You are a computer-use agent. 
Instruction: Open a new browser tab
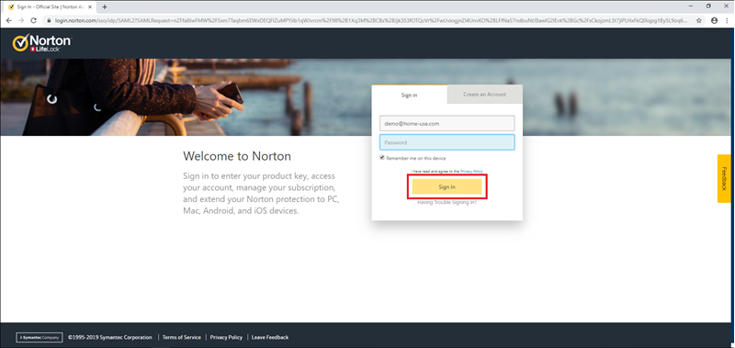pos(105,7)
